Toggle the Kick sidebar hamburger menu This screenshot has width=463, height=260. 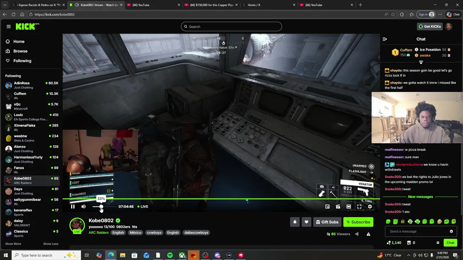tap(8, 26)
